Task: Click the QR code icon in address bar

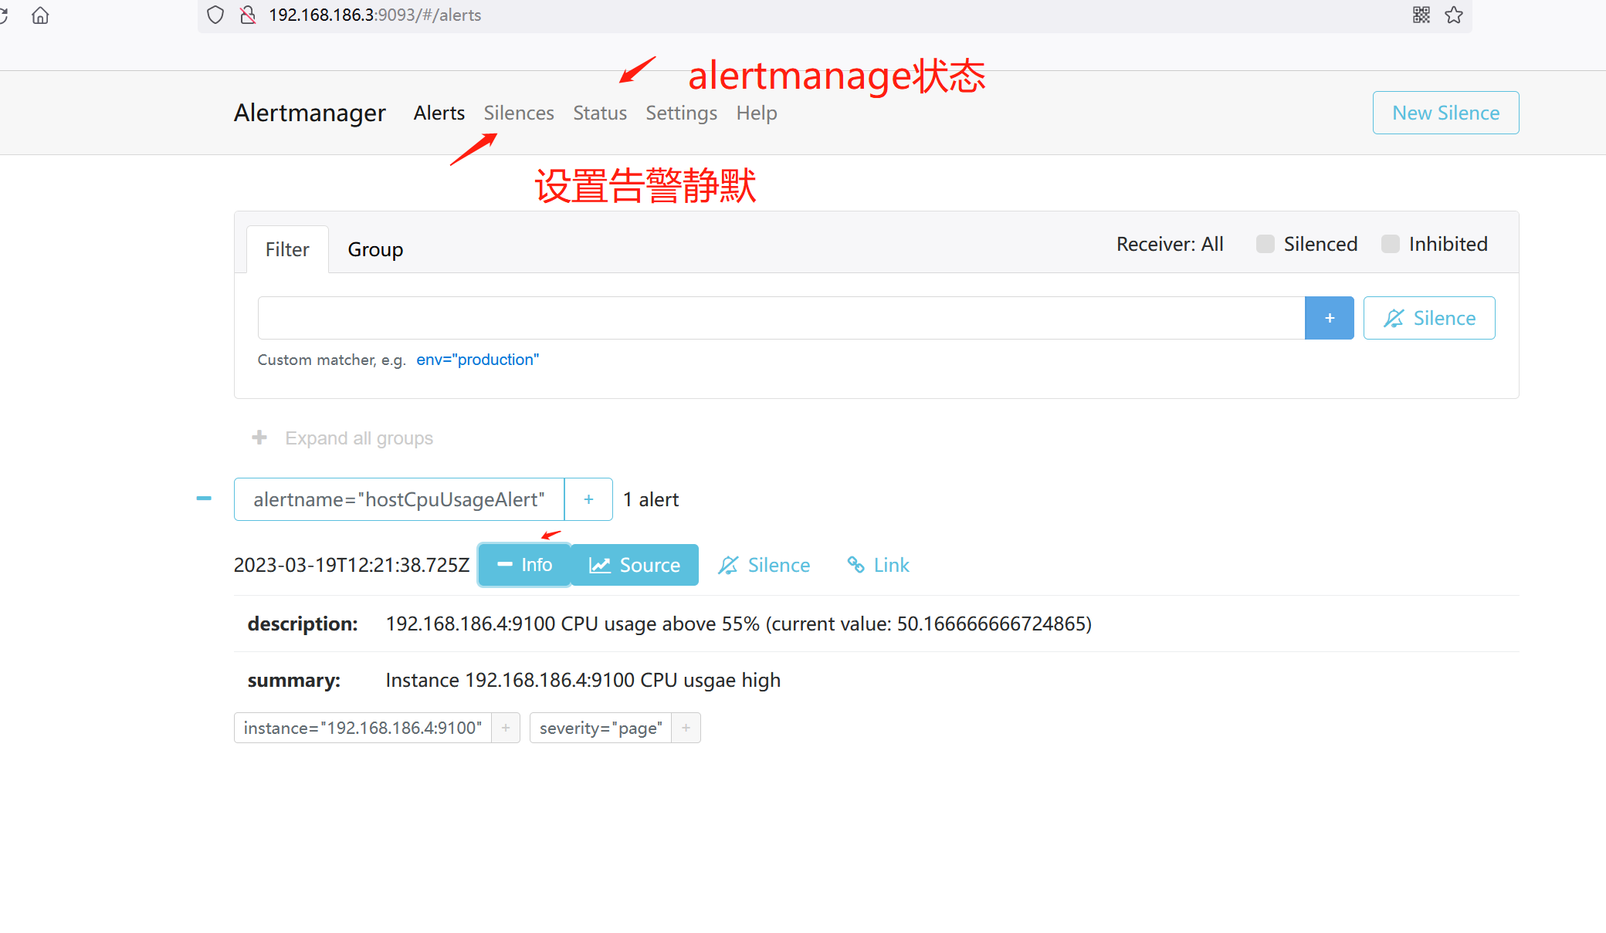Action: coord(1421,15)
